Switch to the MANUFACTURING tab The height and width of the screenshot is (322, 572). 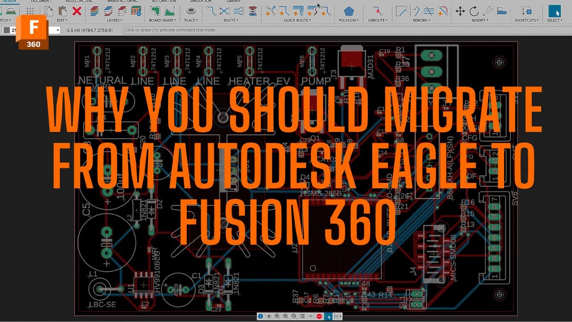click(122, 1)
